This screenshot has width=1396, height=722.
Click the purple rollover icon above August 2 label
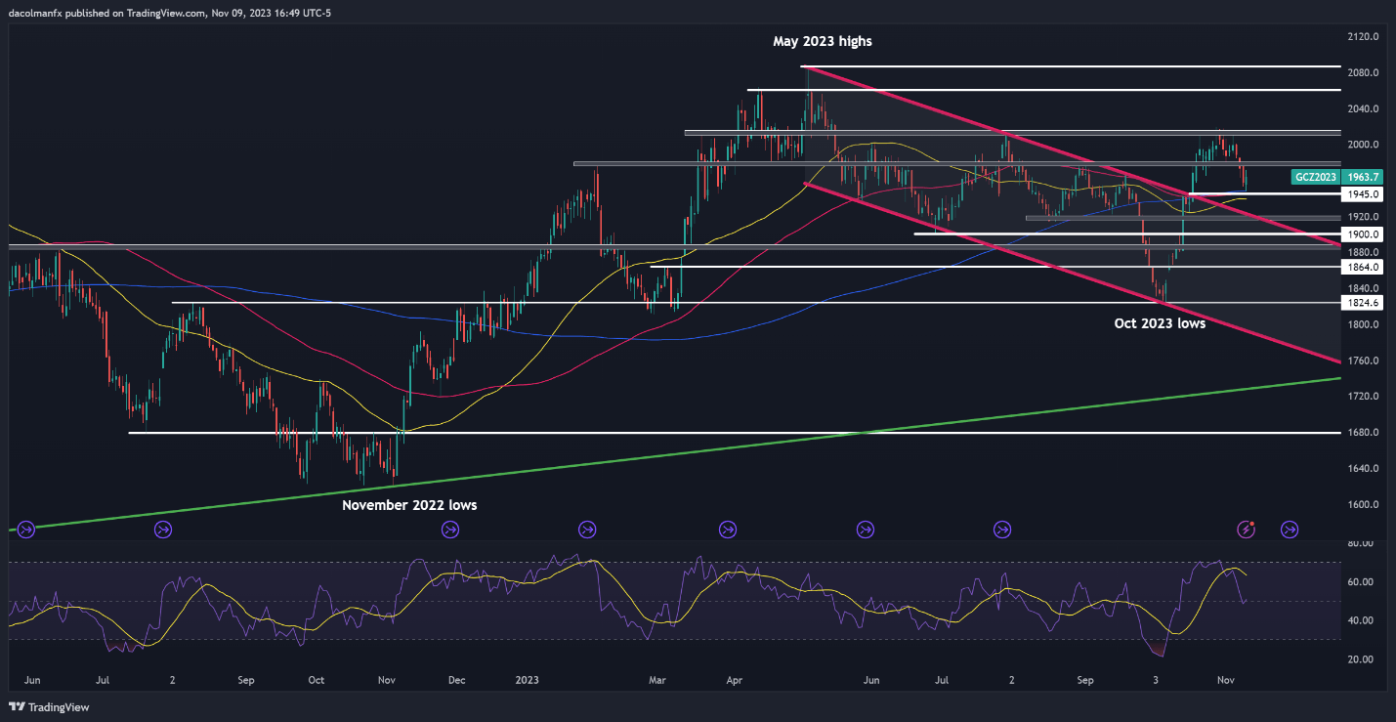tap(163, 529)
